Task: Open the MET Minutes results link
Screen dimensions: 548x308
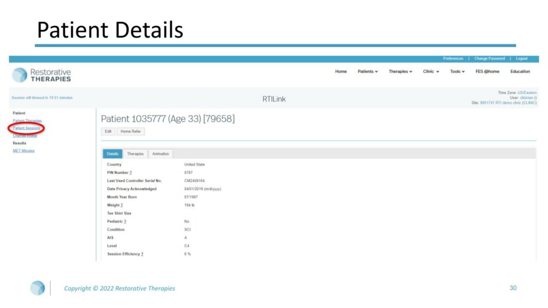Action: [x=24, y=151]
